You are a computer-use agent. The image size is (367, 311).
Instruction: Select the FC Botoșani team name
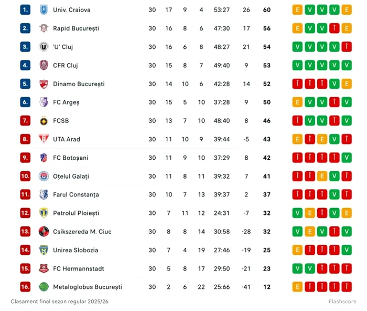pyautogui.click(x=71, y=158)
